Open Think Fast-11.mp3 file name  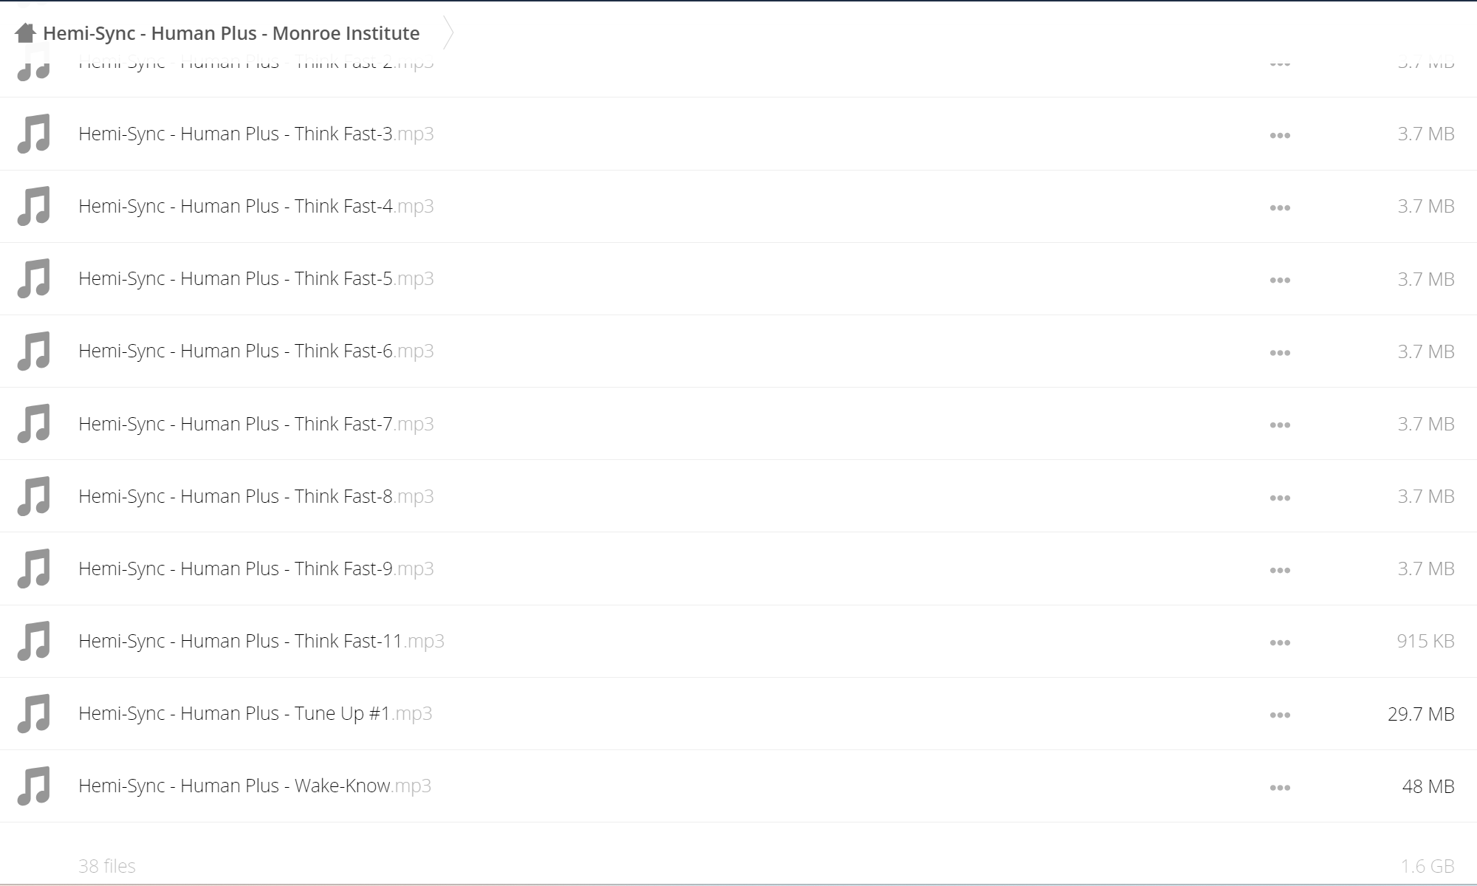(x=261, y=641)
